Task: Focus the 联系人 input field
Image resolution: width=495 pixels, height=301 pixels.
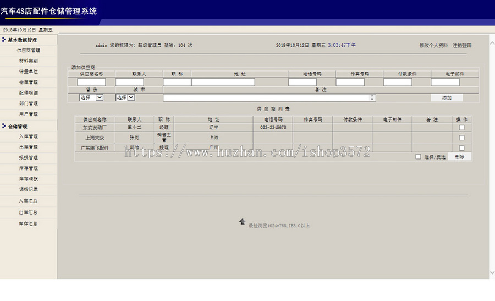Action: (129, 82)
